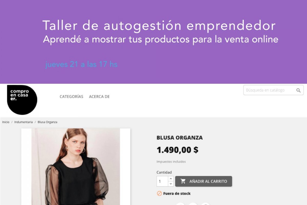Open the ACERCA DE menu item
Image resolution: width=307 pixels, height=205 pixels.
(99, 97)
